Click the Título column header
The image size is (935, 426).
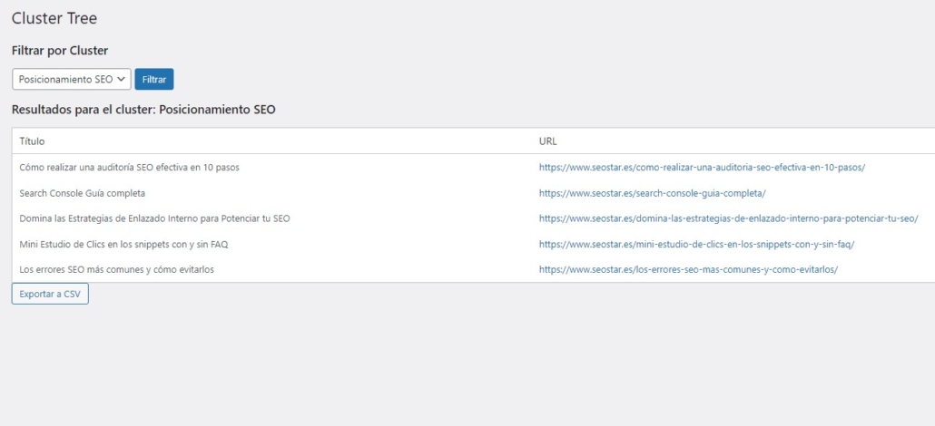point(32,141)
